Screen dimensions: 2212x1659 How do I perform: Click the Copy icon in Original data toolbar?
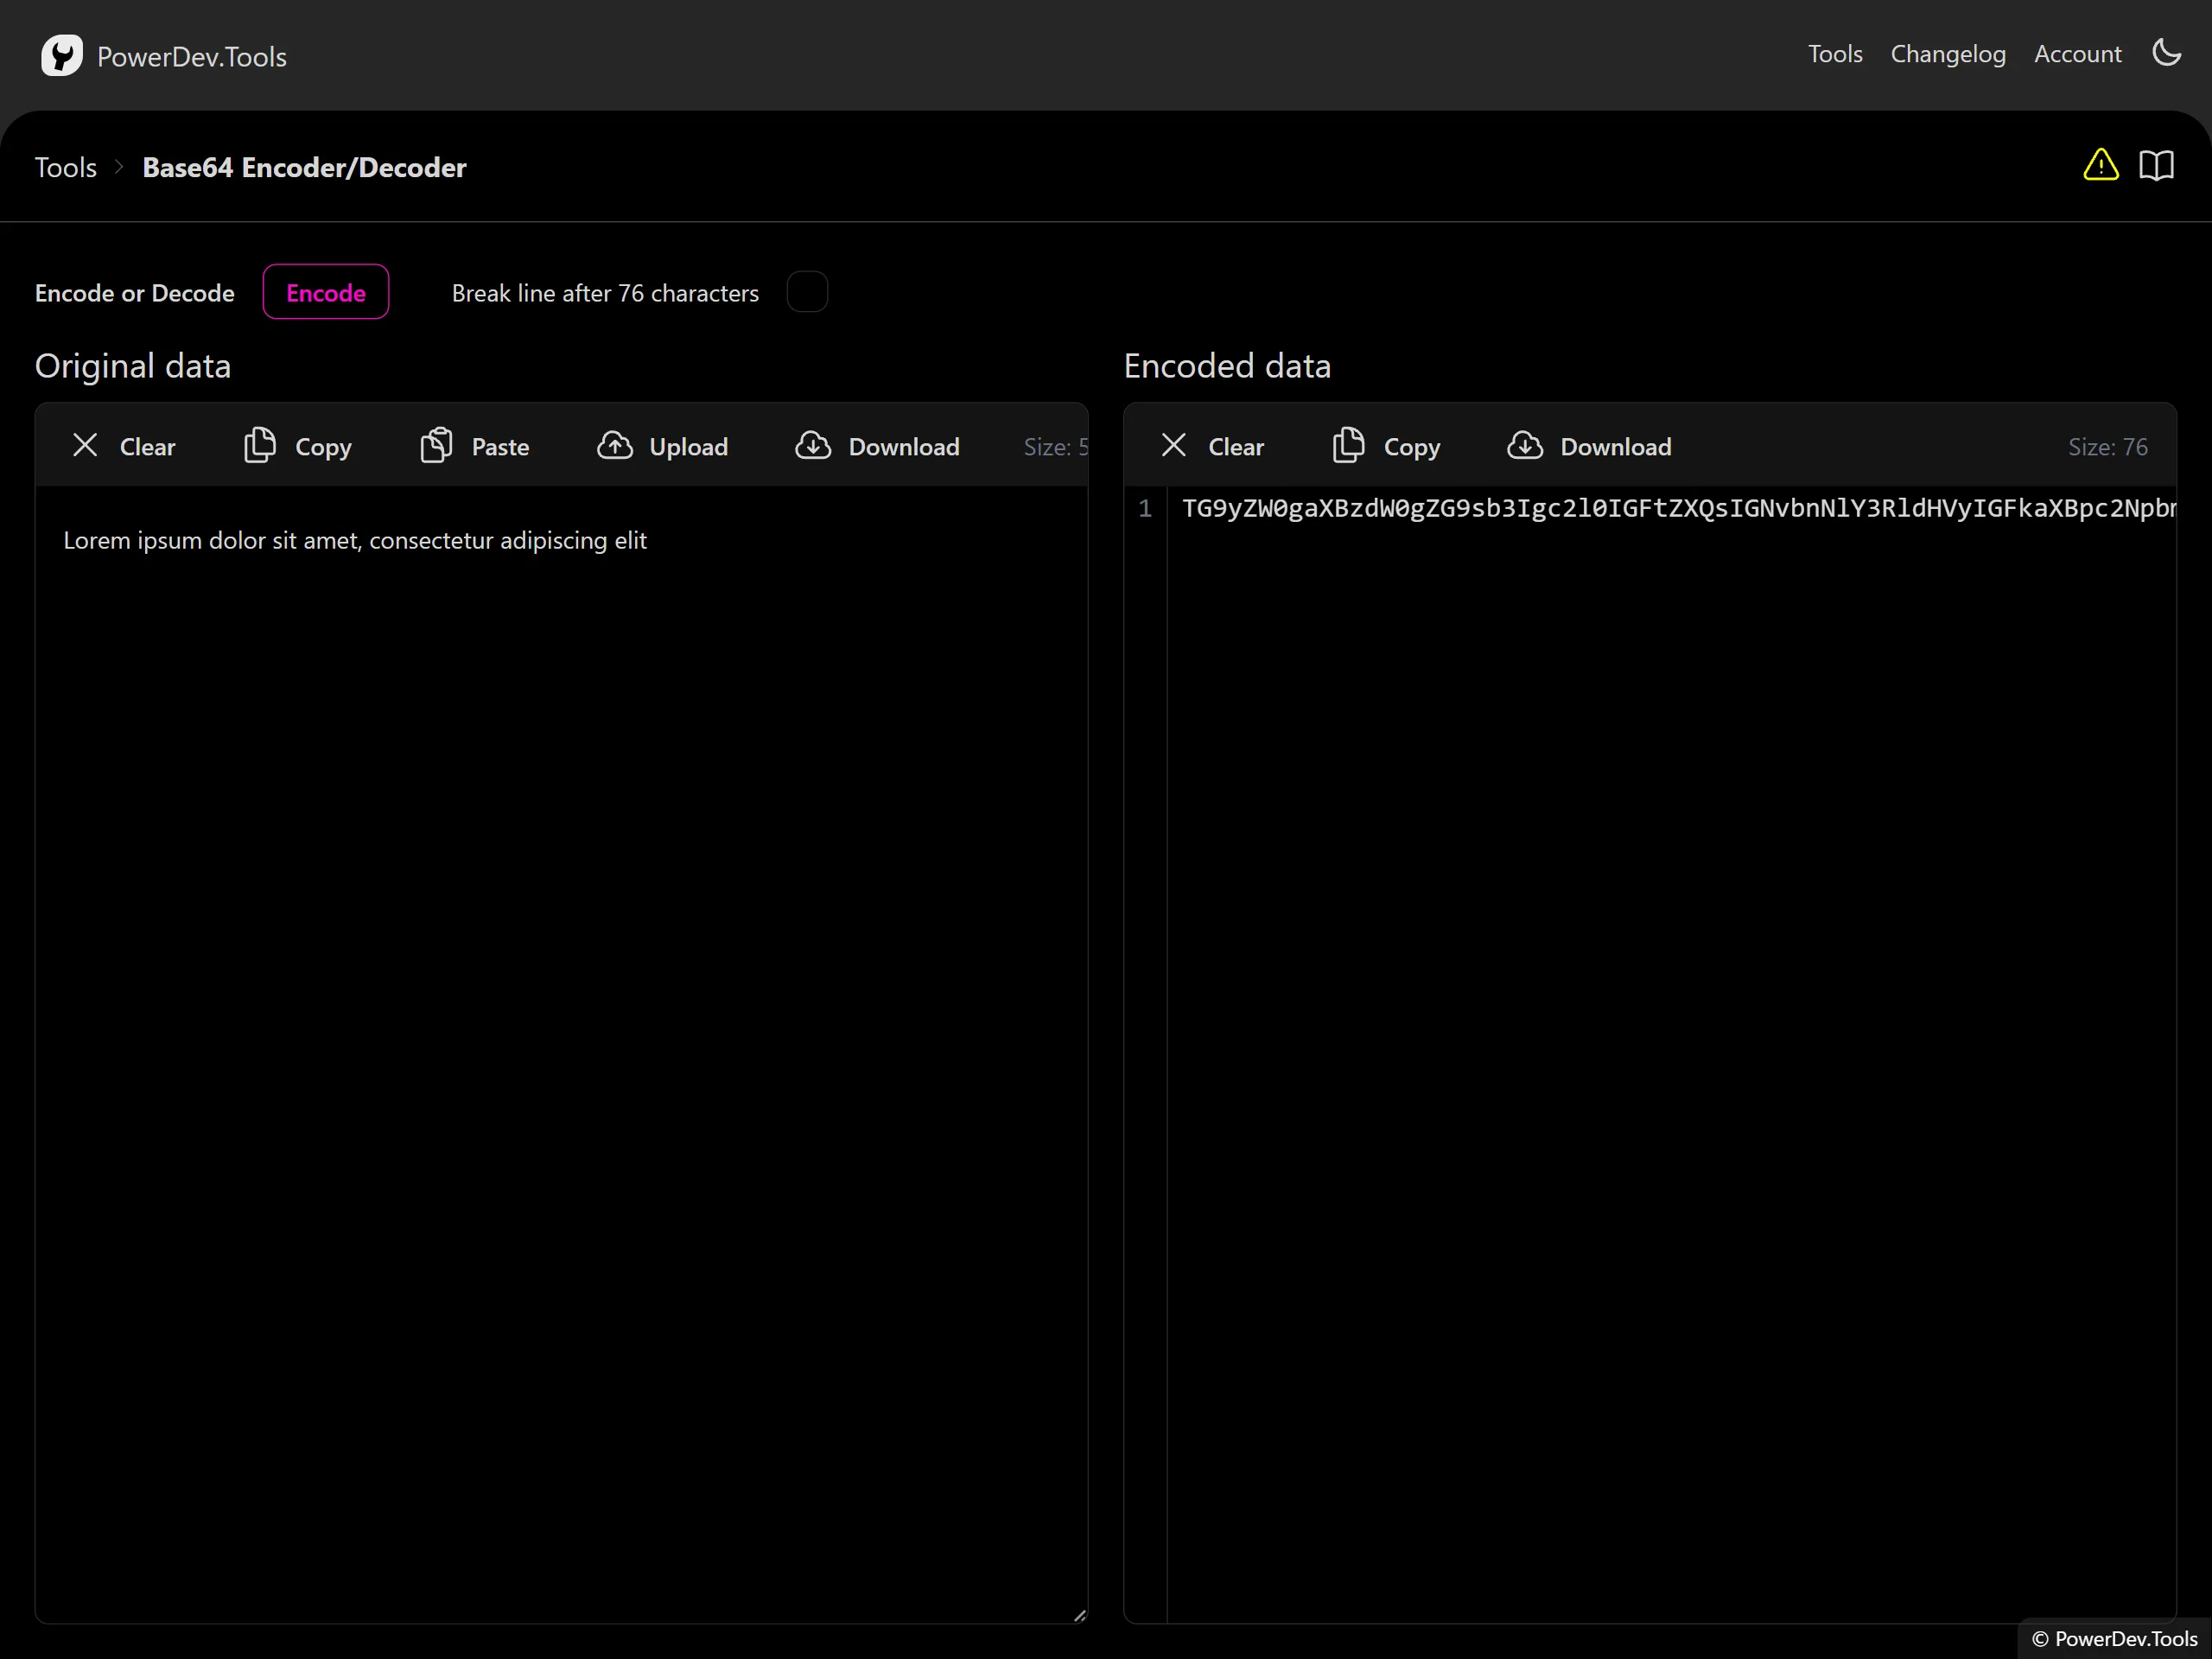pos(260,445)
